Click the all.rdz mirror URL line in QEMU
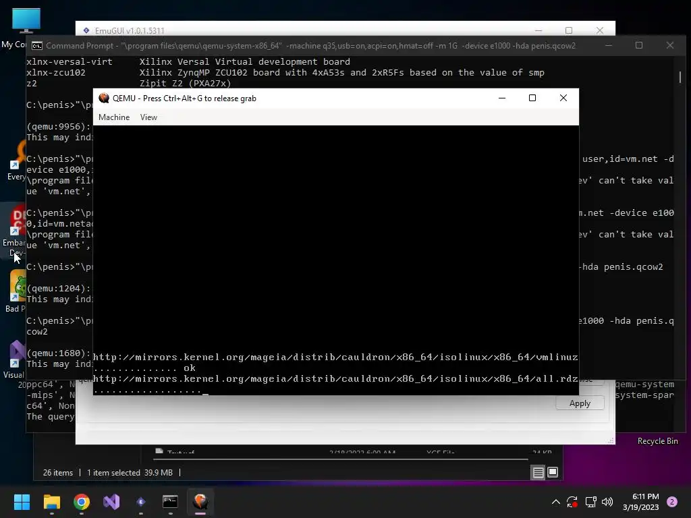 [335, 379]
